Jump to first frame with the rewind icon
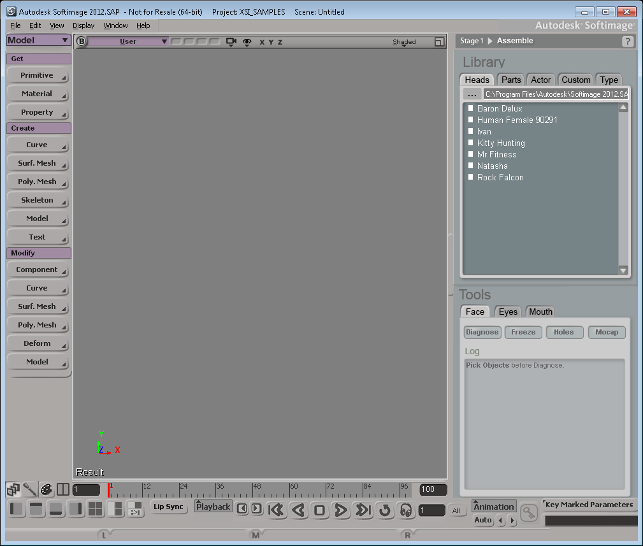Screen dimensions: 643x546 point(276,510)
